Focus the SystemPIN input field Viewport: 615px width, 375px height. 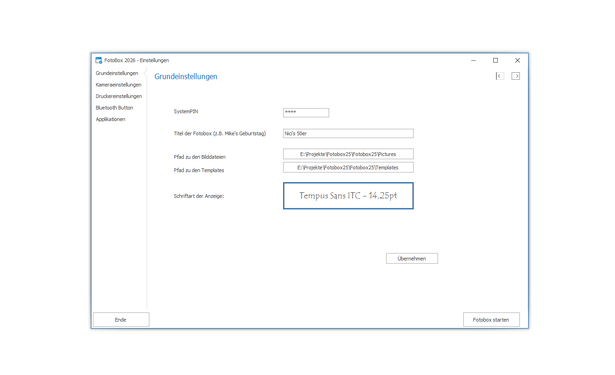[306, 113]
